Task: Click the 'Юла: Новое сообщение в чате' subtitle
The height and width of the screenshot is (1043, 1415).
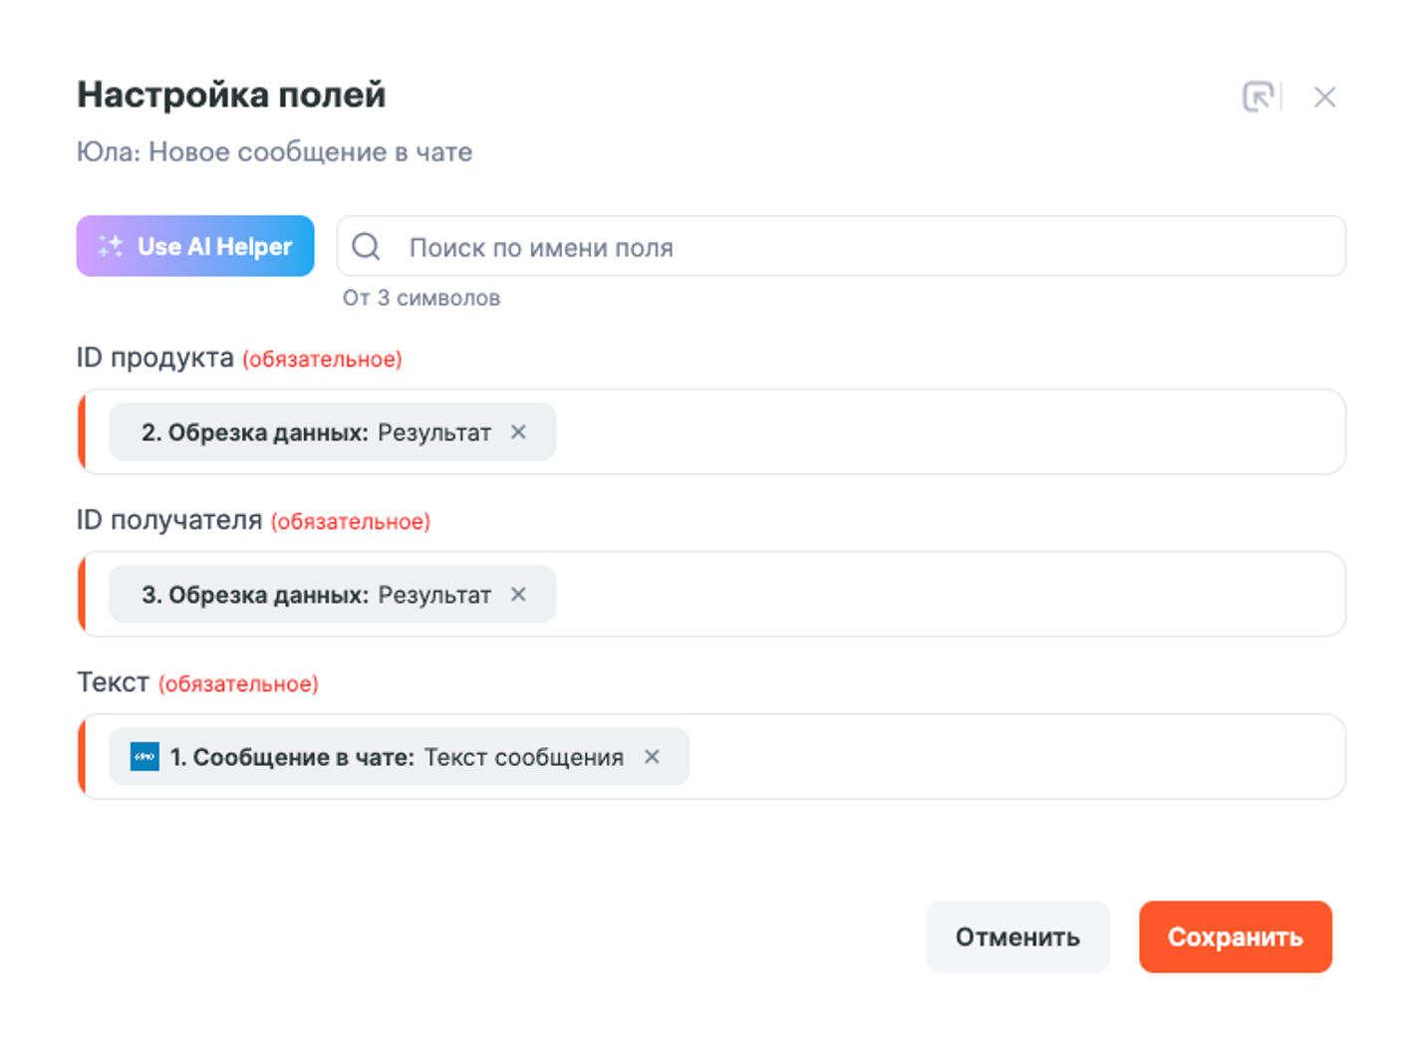Action: coord(274,152)
